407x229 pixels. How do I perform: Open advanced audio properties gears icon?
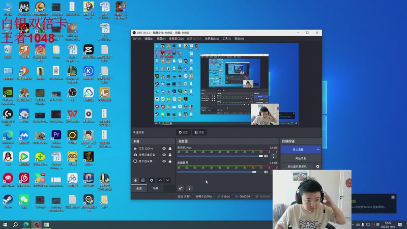tap(181, 188)
